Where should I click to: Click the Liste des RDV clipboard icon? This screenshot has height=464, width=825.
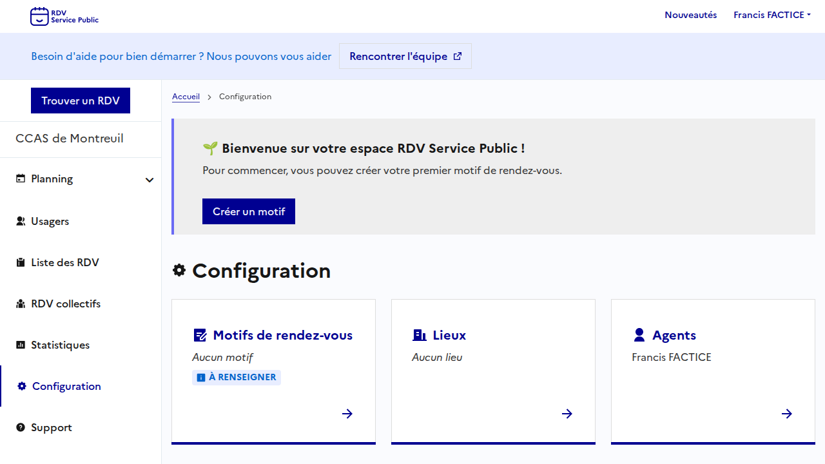coord(21,263)
